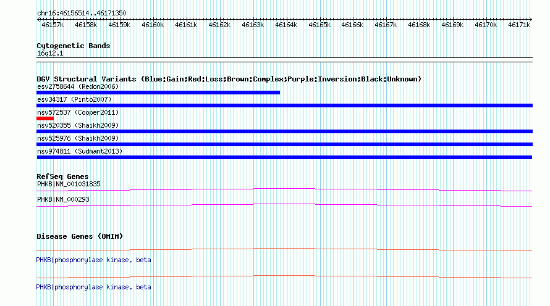Open first PHKB|phosphorylase kinase, beta link
This screenshot has width=550, height=306.
tap(94, 260)
